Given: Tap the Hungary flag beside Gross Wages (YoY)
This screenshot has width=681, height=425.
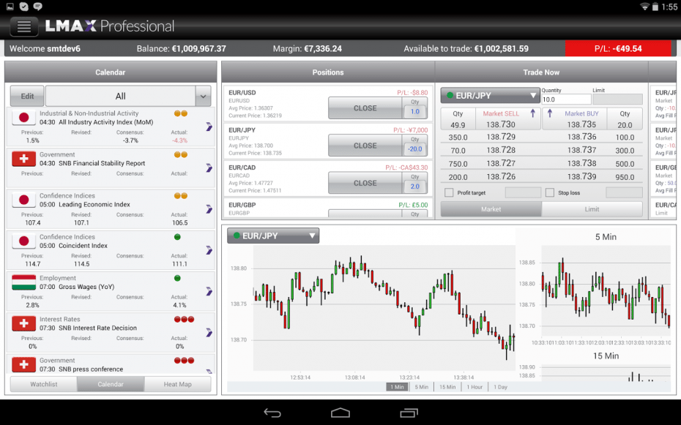Looking at the screenshot, I should coord(24,282).
